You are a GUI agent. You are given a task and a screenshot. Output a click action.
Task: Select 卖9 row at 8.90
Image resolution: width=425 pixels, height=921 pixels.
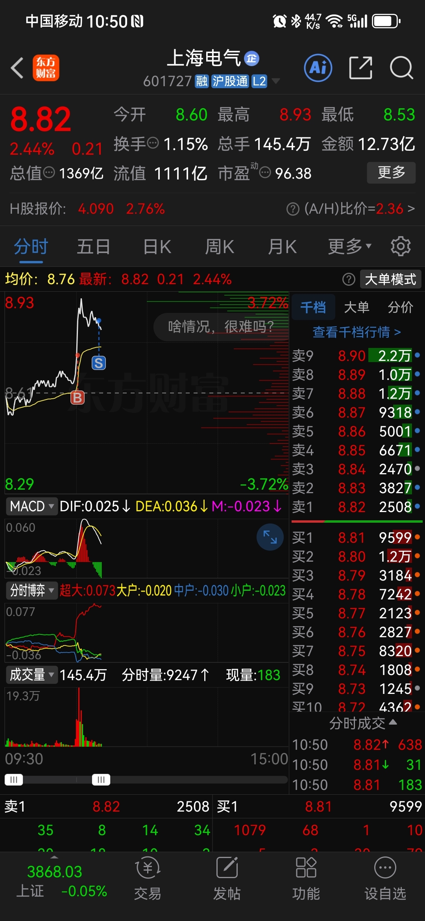[357, 356]
